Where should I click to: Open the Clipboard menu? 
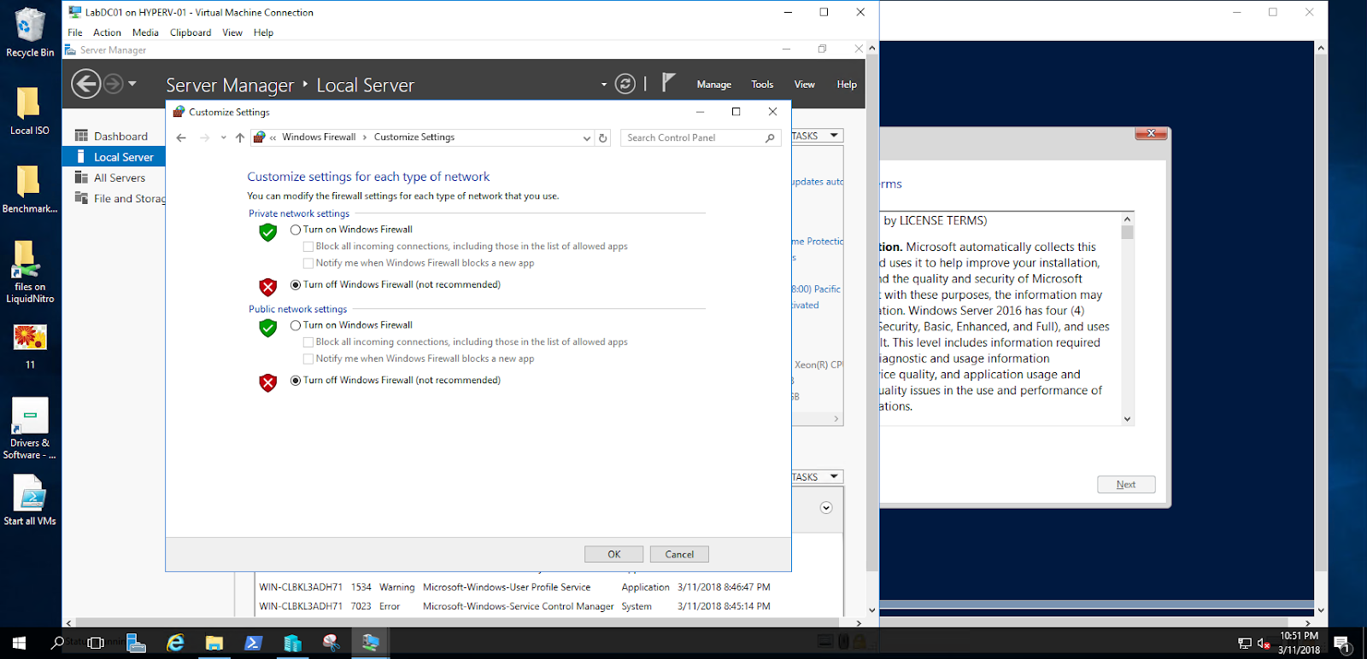coord(191,32)
